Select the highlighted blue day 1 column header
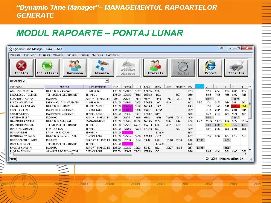 (200, 87)
